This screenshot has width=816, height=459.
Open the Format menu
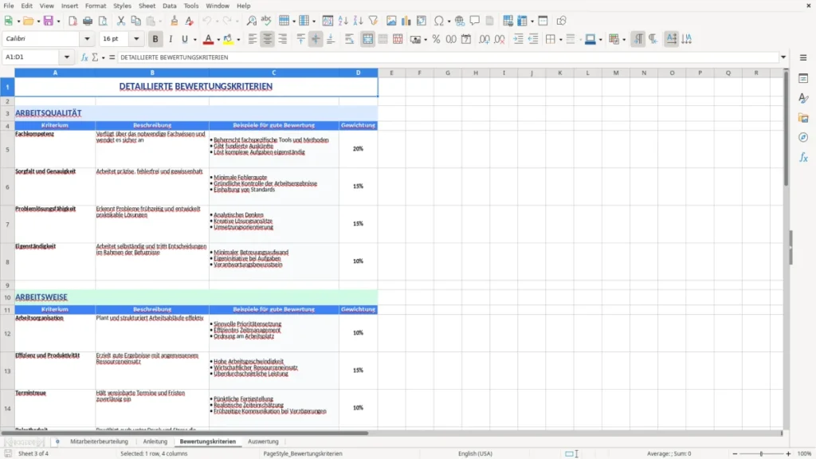pos(96,6)
